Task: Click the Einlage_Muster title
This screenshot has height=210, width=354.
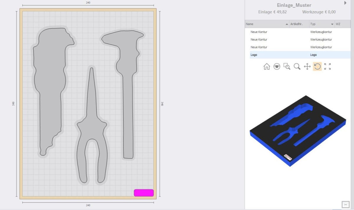Action: click(x=294, y=5)
